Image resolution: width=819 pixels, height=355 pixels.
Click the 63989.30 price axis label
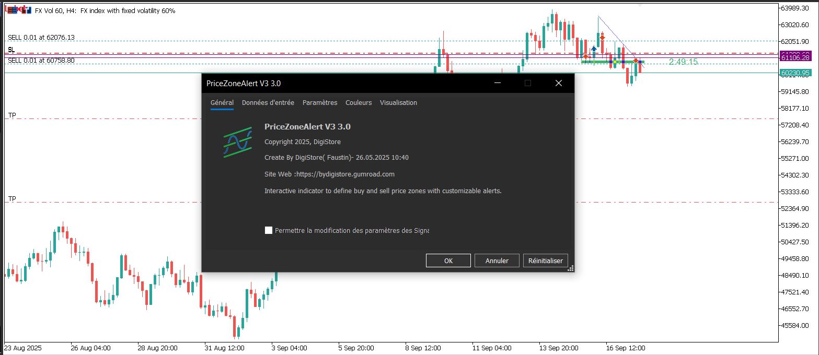pyautogui.click(x=795, y=8)
